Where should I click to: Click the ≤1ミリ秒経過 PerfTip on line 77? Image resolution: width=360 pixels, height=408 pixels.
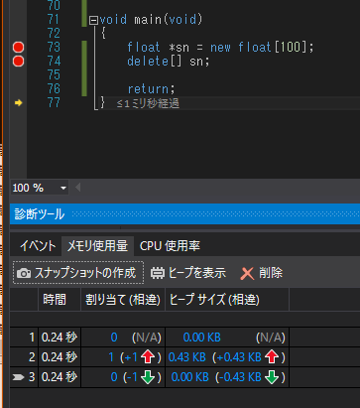tap(148, 103)
